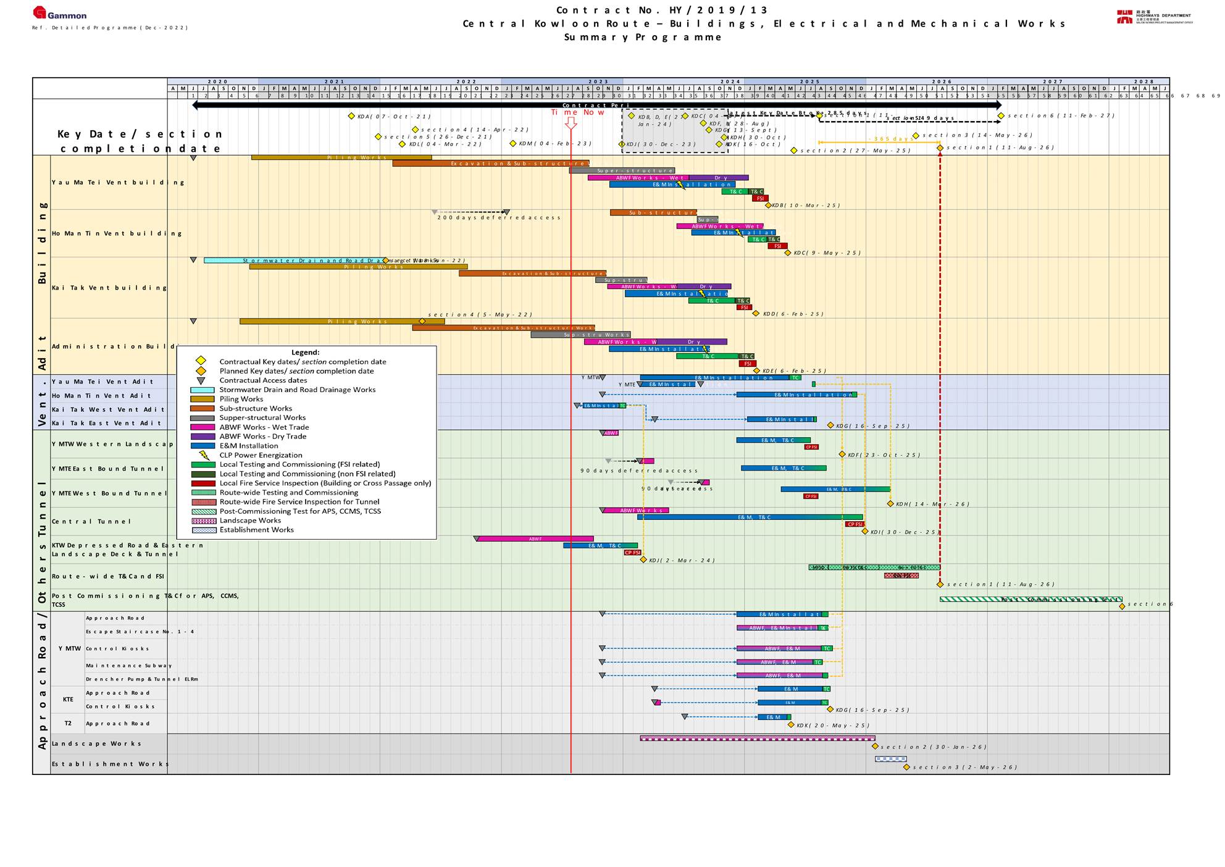1225x867 pixels.
Task: Click the Time Now arrow marker
Action: tap(571, 124)
